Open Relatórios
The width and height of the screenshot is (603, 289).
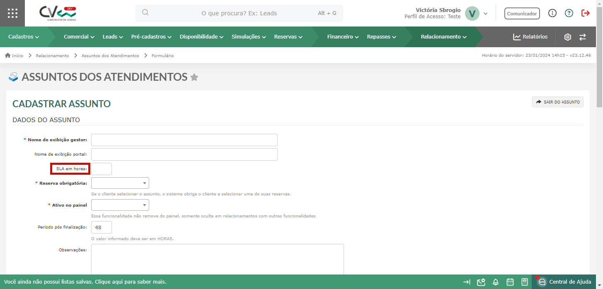point(530,37)
